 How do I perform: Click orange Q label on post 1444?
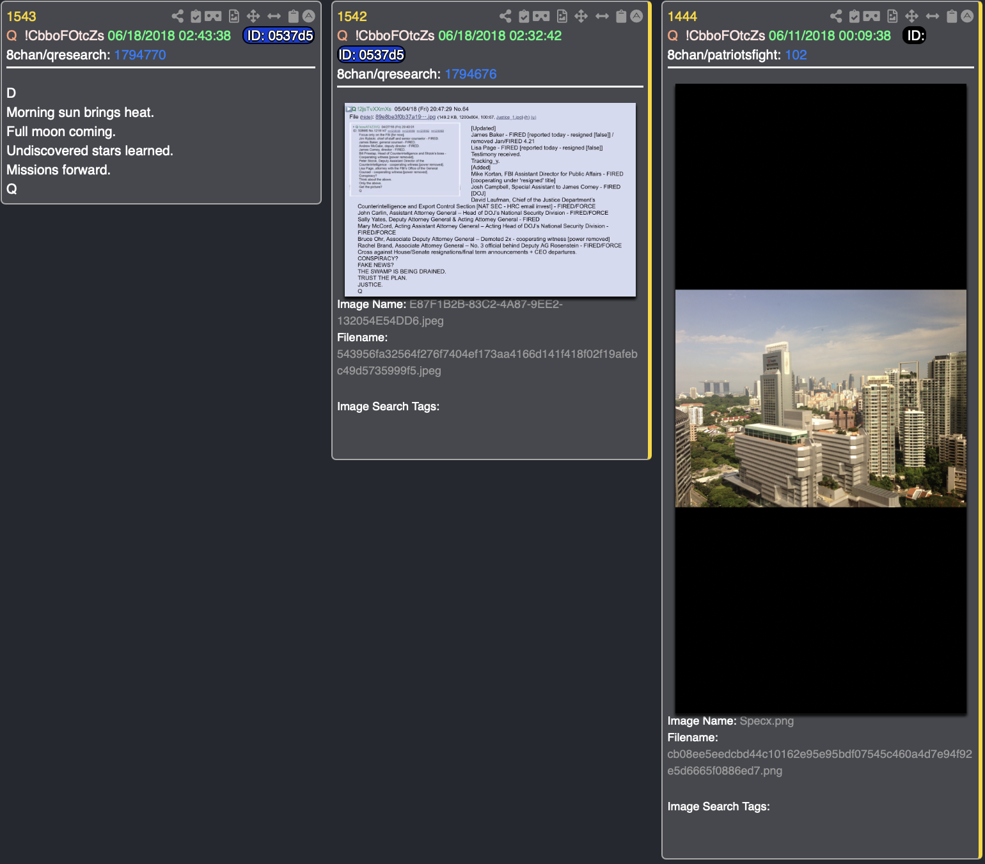673,36
